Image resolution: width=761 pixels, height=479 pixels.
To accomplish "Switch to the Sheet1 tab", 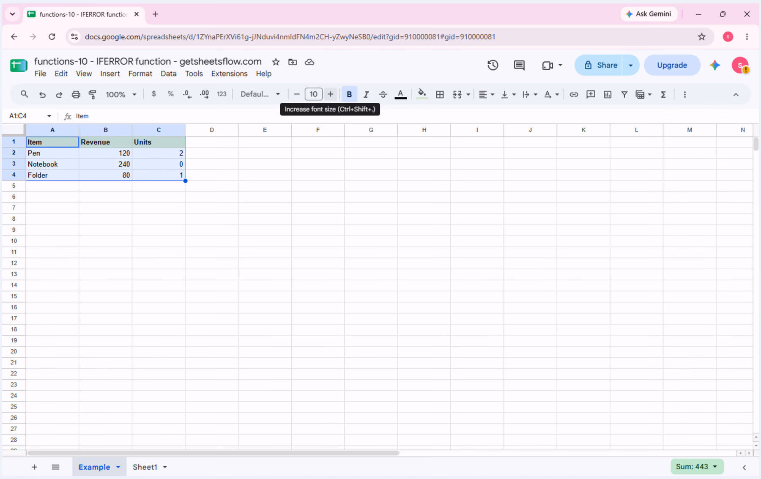I will 145,467.
